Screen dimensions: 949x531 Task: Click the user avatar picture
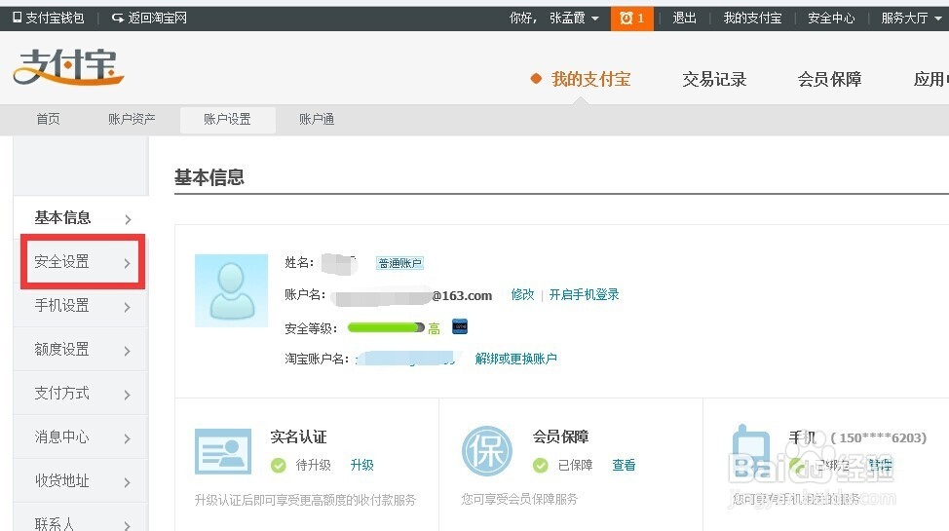coord(231,290)
